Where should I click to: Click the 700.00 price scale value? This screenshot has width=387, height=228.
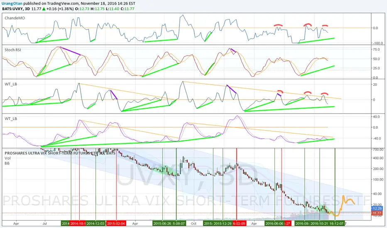coord(378,149)
